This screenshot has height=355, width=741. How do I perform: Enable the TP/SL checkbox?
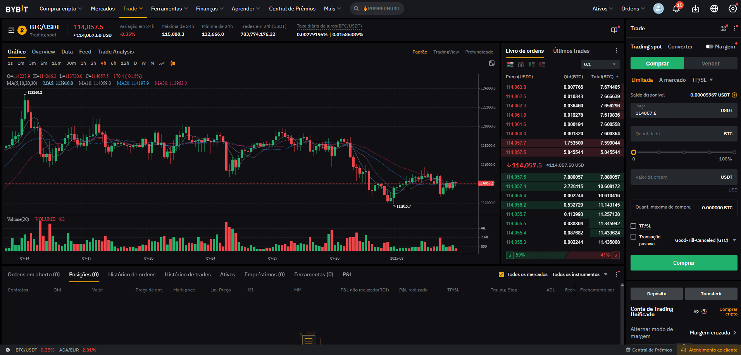633,226
